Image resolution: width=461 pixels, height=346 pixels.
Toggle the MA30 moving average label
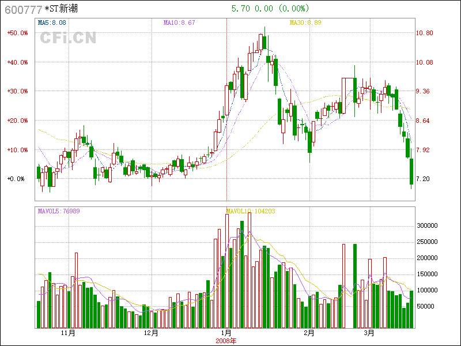[305, 22]
